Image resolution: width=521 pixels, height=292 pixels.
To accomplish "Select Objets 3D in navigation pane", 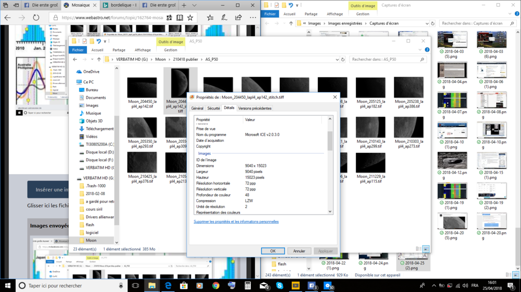I will coord(94,121).
